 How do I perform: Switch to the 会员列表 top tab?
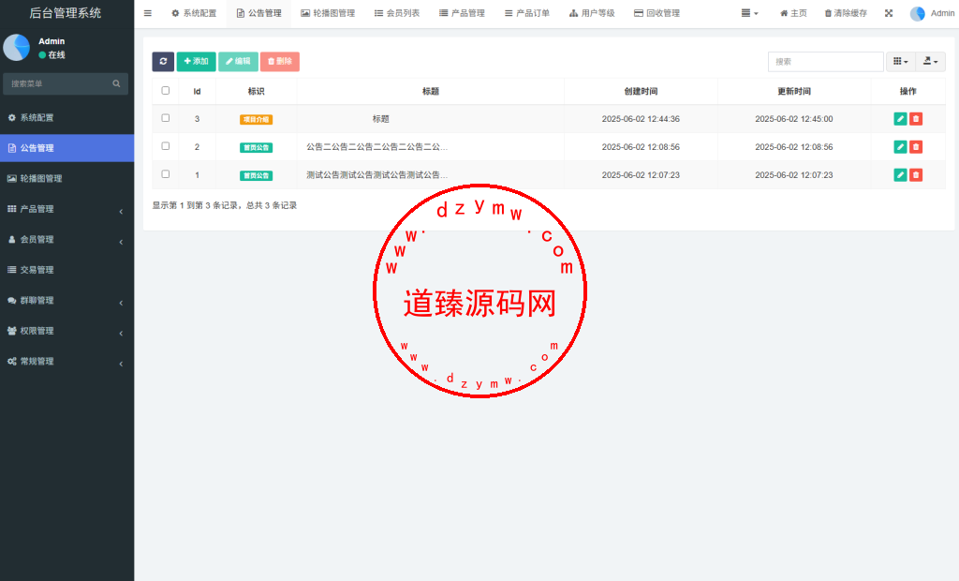point(397,13)
